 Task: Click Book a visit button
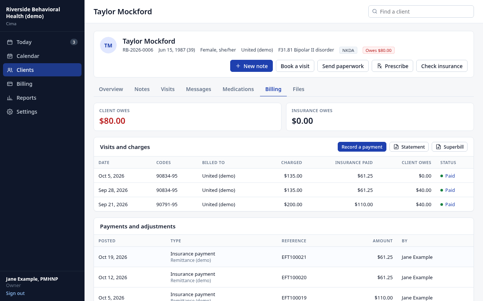(295, 66)
